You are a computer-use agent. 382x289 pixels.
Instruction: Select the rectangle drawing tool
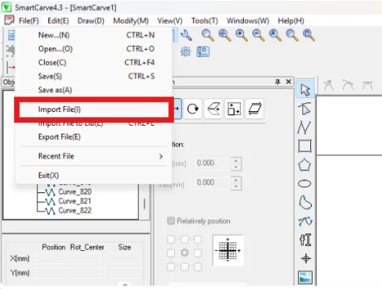[x=304, y=146]
